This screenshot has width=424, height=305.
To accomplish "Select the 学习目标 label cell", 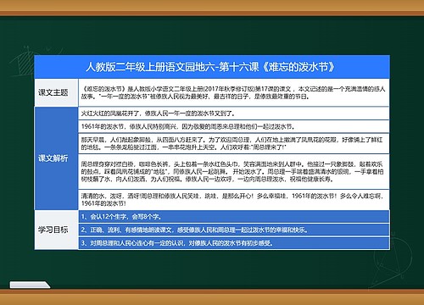I will 56,230.
